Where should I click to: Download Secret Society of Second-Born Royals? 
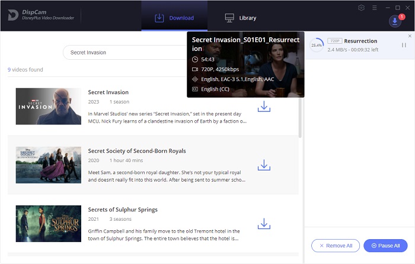coord(264,165)
